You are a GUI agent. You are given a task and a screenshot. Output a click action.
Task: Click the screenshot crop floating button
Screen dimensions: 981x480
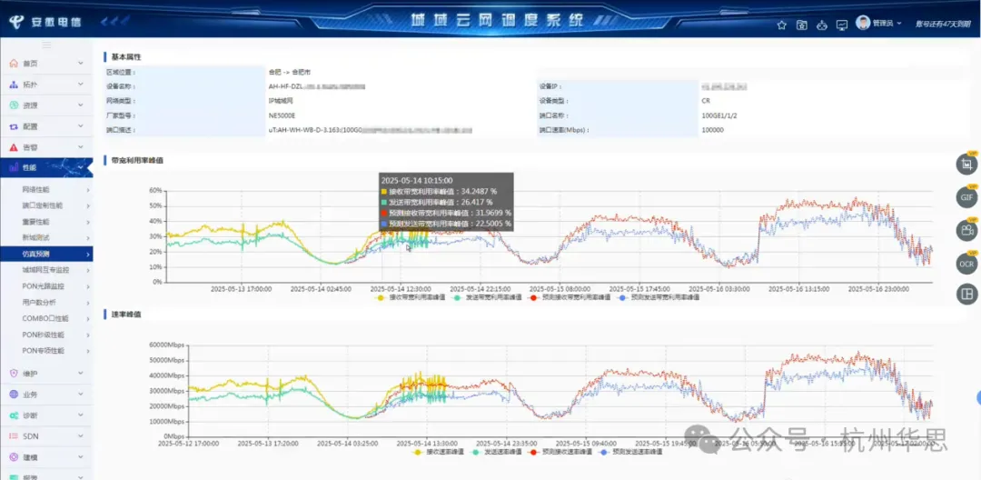coord(966,165)
